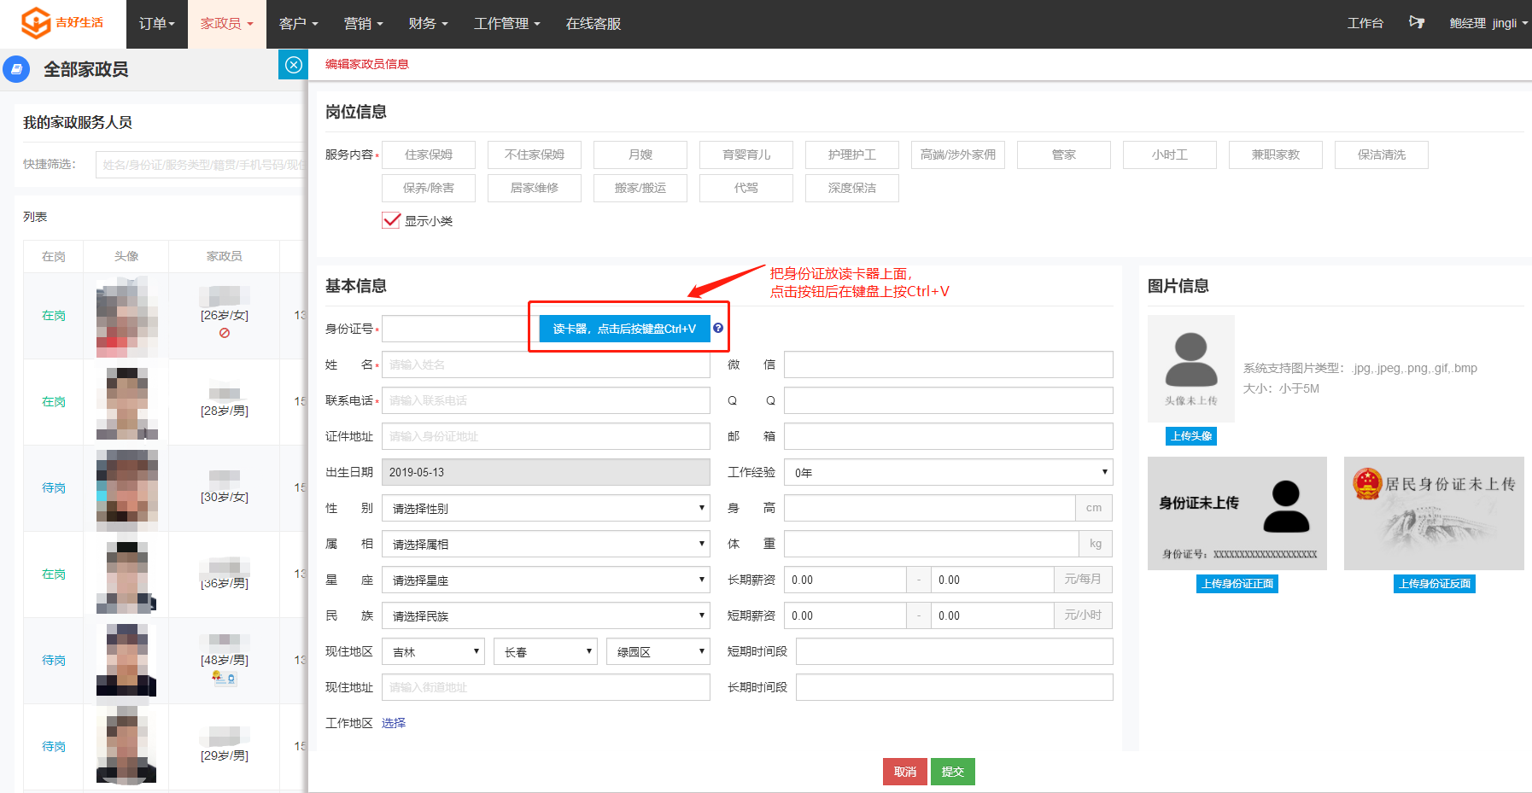1532x793 pixels.
Task: Click the 选择 link for 工作地区
Action: [x=394, y=723]
